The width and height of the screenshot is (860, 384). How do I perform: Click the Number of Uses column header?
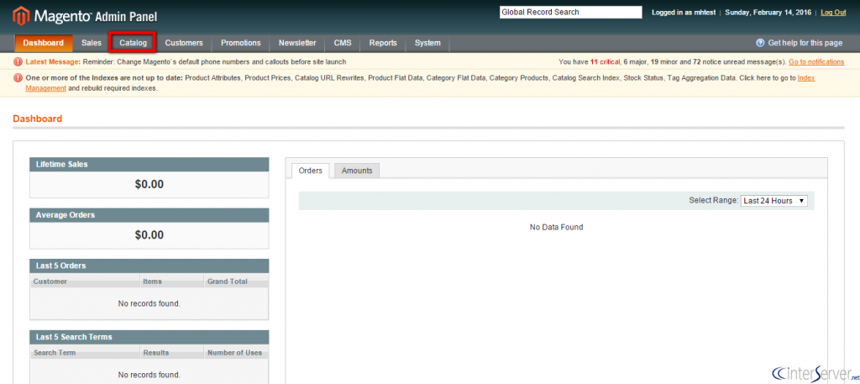pos(236,353)
